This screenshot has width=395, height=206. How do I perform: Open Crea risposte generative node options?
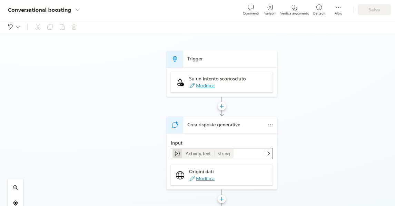click(270, 125)
